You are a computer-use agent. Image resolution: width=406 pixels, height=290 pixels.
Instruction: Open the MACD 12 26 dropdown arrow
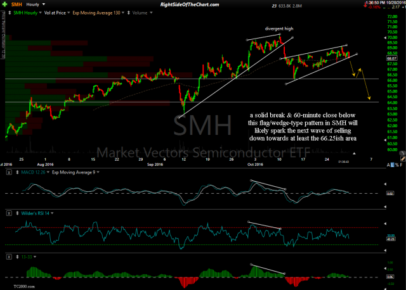(x=48, y=172)
